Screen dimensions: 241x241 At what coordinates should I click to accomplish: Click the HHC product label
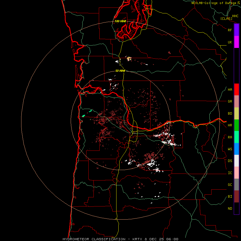pos(235,16)
